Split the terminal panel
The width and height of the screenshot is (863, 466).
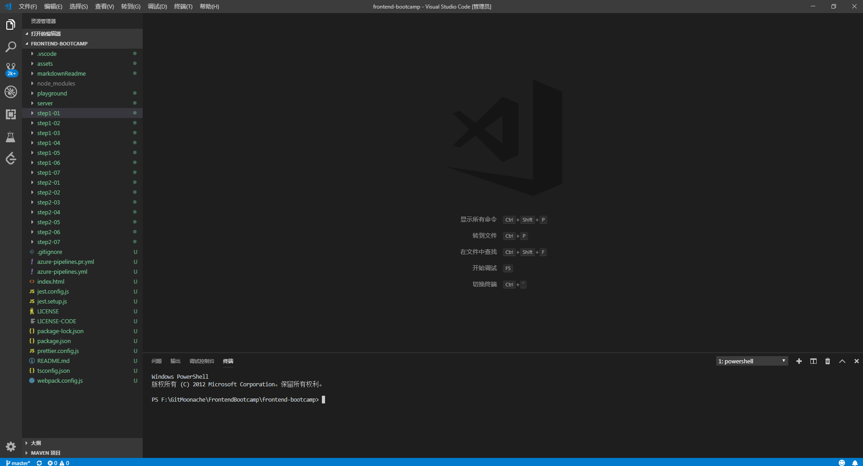[813, 361]
